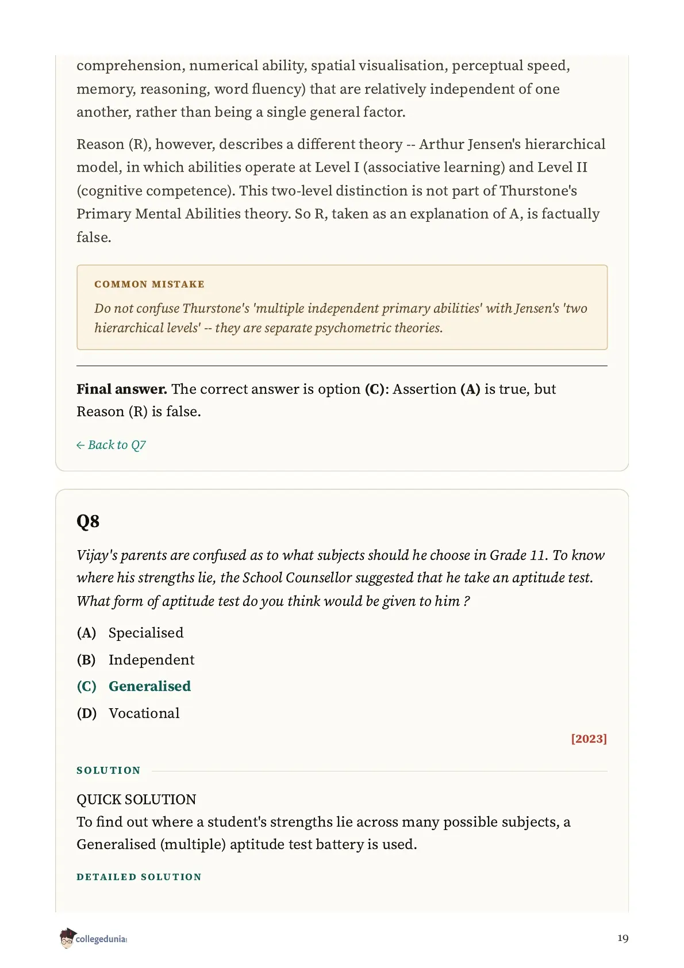Click the Generalised aptitude test battery sentence
The height and width of the screenshot is (968, 684).
click(324, 833)
